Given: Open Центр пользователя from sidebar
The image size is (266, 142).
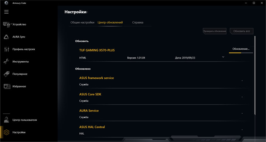Looking at the screenshot, I should point(25,120).
